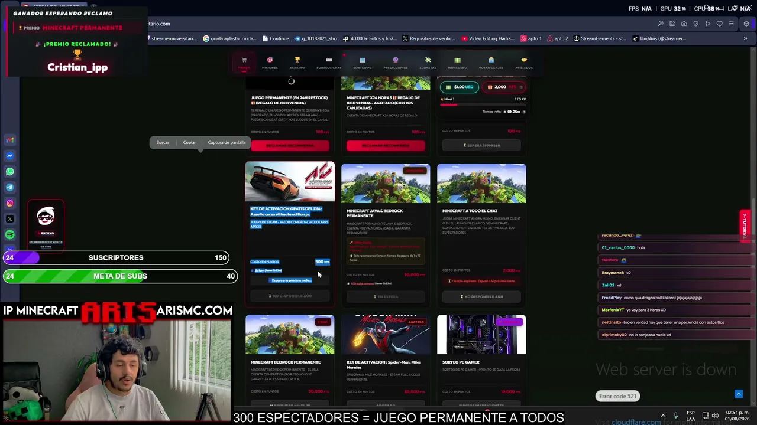Open the taskbar volume speaker icon
The height and width of the screenshot is (425, 757).
pos(715,416)
